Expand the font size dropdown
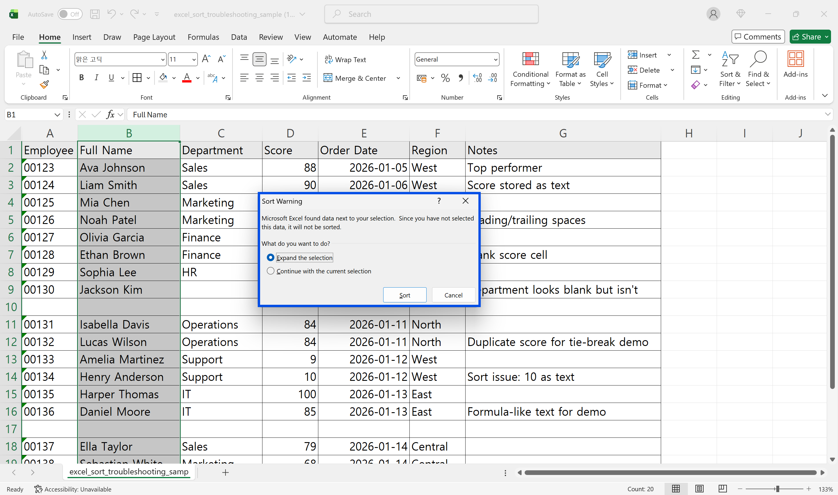 [x=194, y=60]
